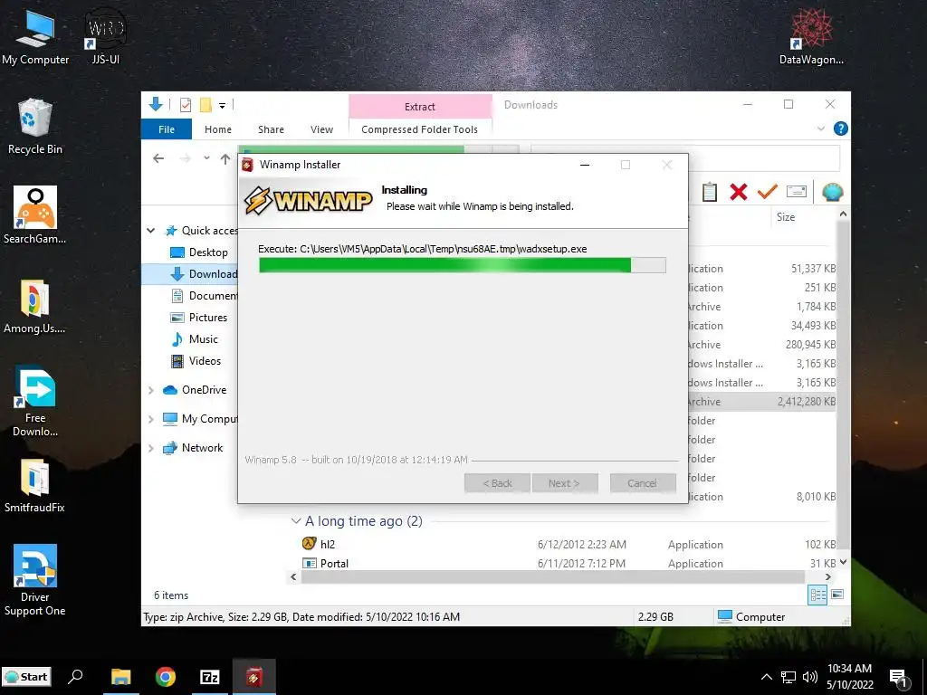Click the Winamp Installer taskbar button
The height and width of the screenshot is (695, 927).
(254, 677)
